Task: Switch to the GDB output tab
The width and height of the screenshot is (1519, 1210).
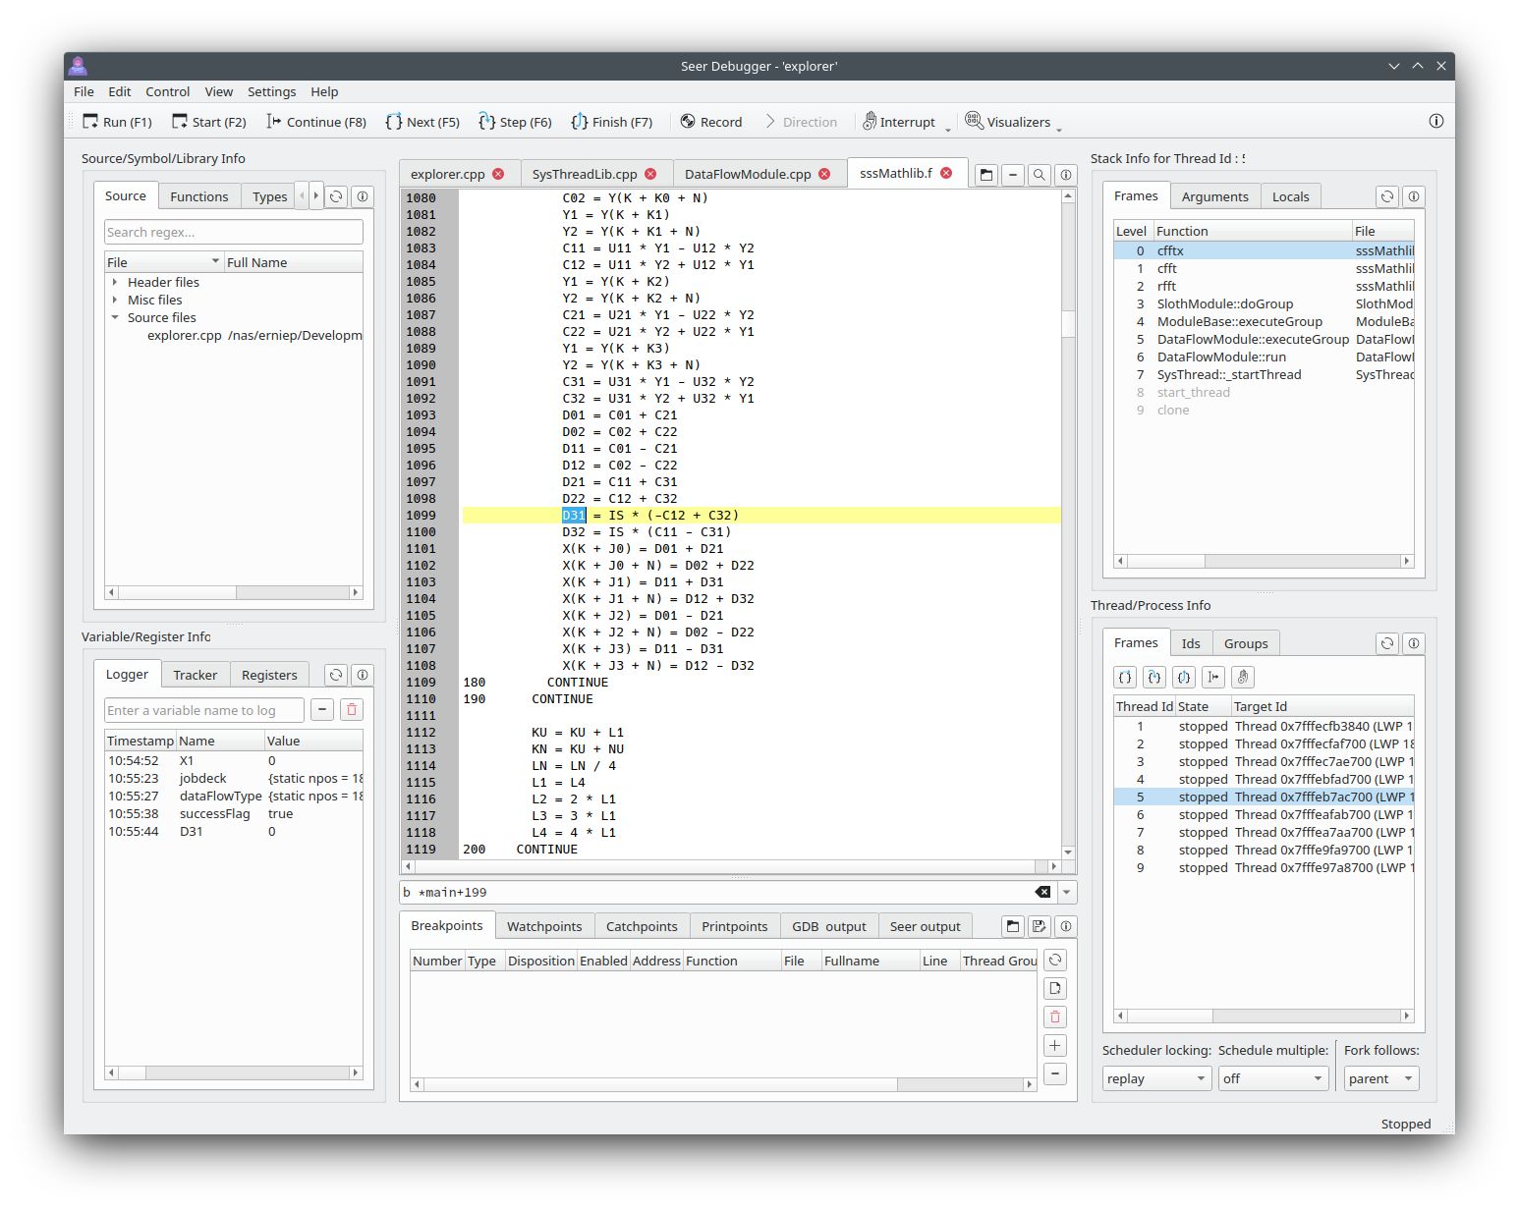Action: point(828,925)
